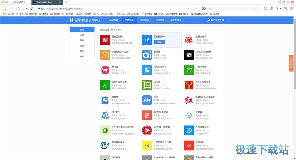Viewport: 296px width, 160px height.
Task: Click the page vertical scrollbar thumb
Action: tap(295, 54)
